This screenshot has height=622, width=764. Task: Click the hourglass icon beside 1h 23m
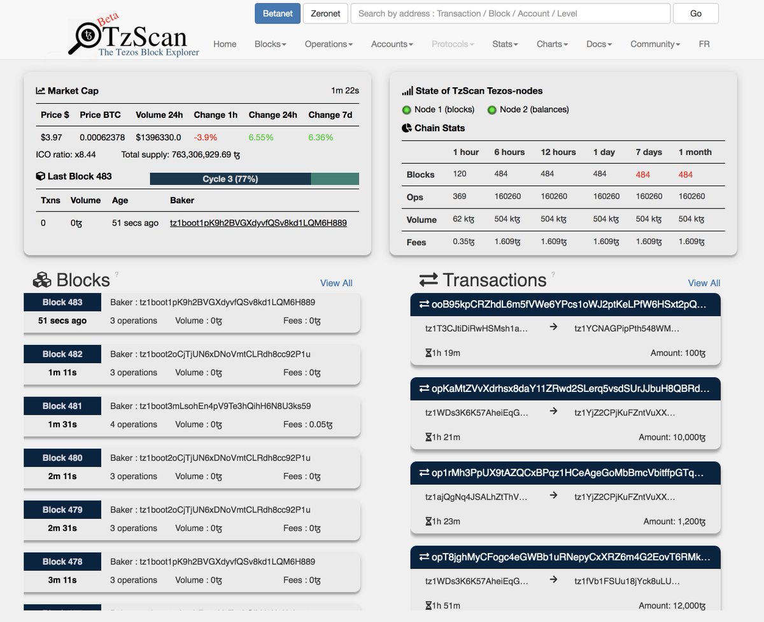coord(428,521)
